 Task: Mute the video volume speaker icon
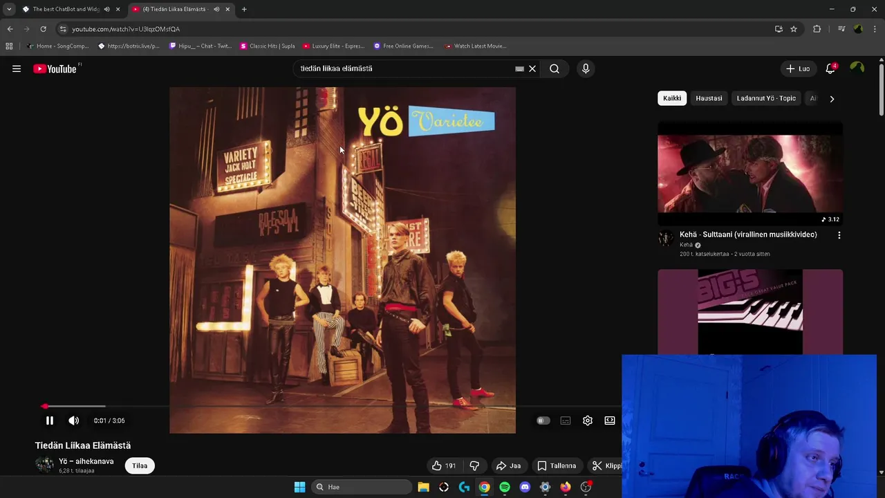pyautogui.click(x=74, y=421)
